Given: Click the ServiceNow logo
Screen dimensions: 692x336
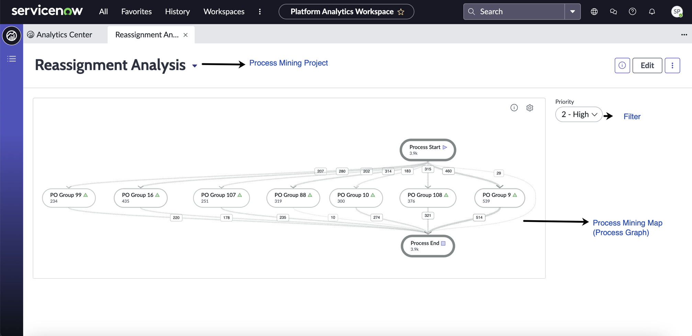Looking at the screenshot, I should 47,11.
